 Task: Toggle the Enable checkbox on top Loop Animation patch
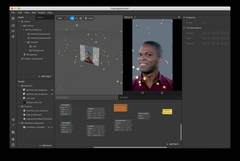pyautogui.click(x=66, y=107)
